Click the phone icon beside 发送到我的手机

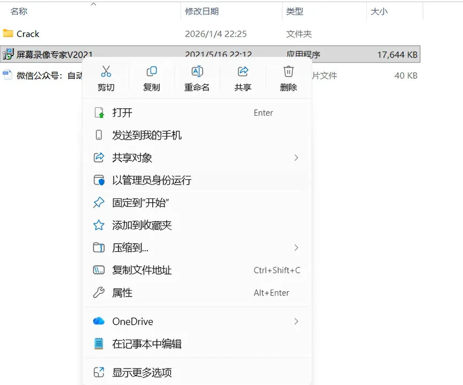click(99, 135)
